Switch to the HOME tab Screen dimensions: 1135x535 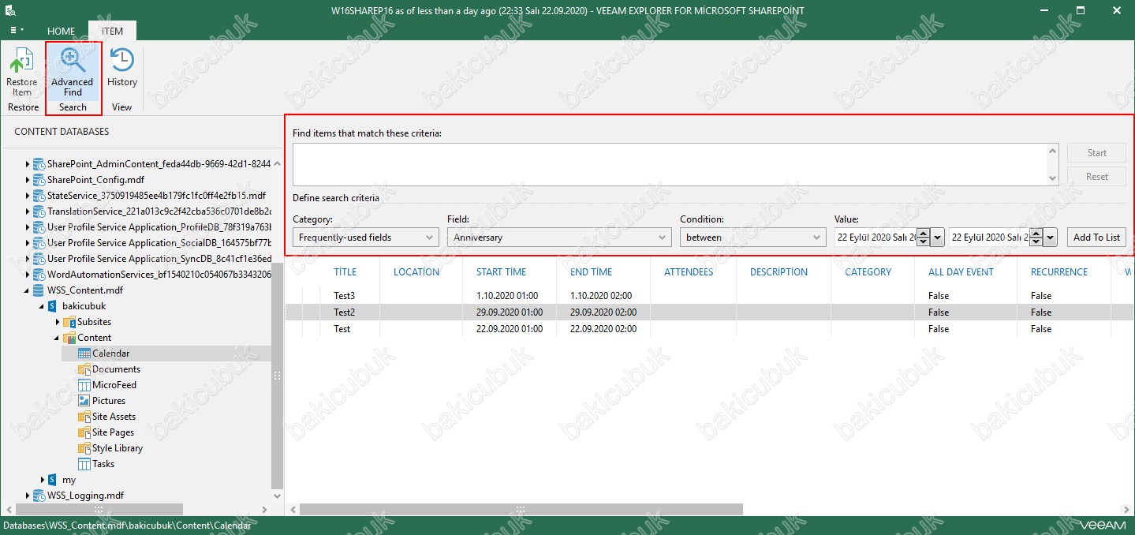coord(61,31)
